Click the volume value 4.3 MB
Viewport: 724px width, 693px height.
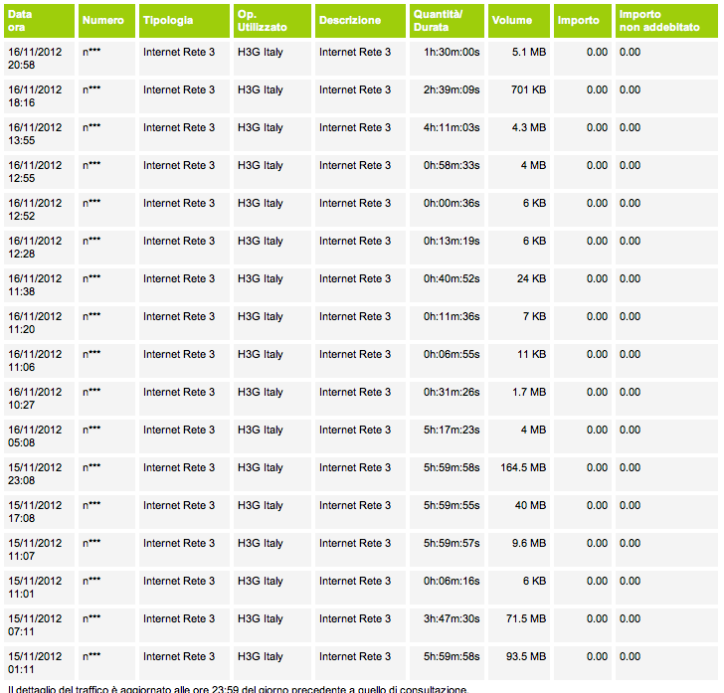coord(529,128)
